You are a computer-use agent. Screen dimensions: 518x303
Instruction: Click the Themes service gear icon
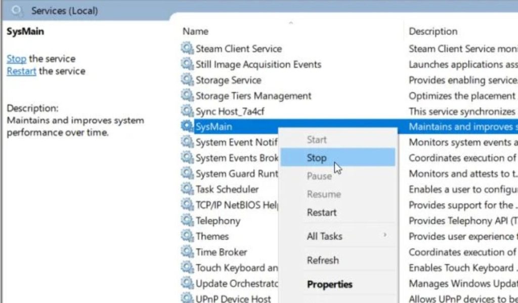(187, 236)
